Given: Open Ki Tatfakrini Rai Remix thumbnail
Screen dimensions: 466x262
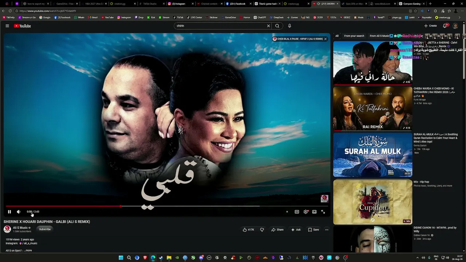Looking at the screenshot, I should 372,108.
